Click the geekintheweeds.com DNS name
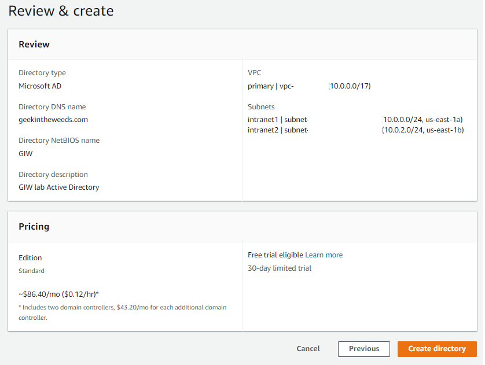The height and width of the screenshot is (365, 485). 53,120
